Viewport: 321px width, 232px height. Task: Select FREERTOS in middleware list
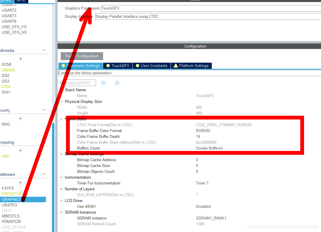12,194
